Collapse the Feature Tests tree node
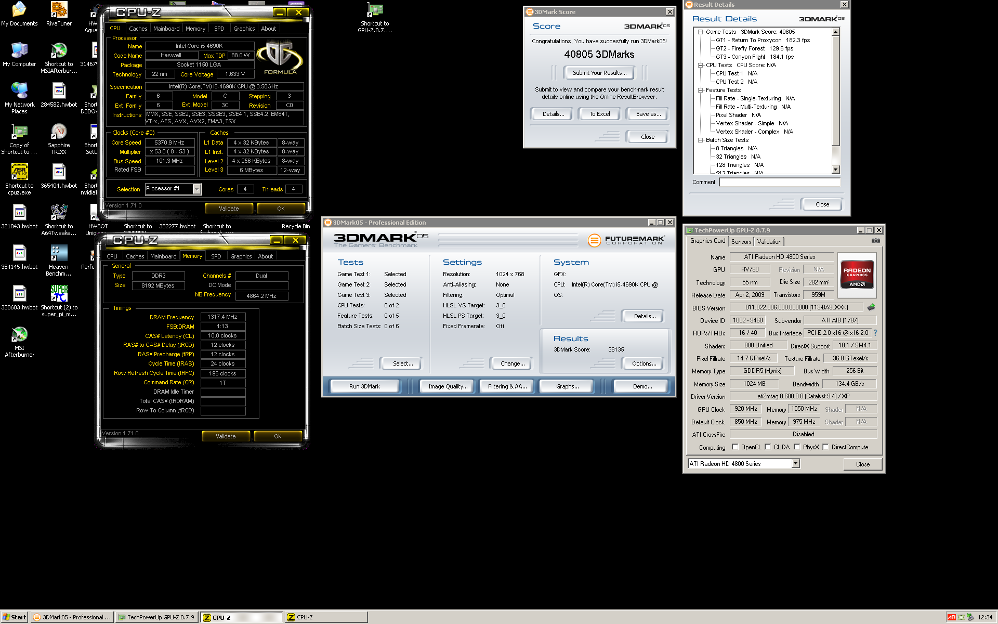Viewport: 998px width, 624px height. click(701, 90)
